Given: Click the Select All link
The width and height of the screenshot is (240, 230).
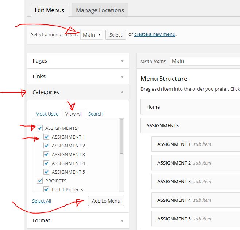Looking at the screenshot, I should coord(42,201).
